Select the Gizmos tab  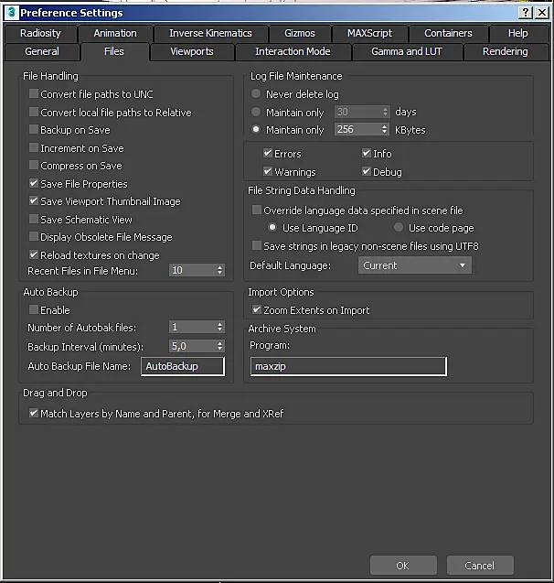click(300, 33)
